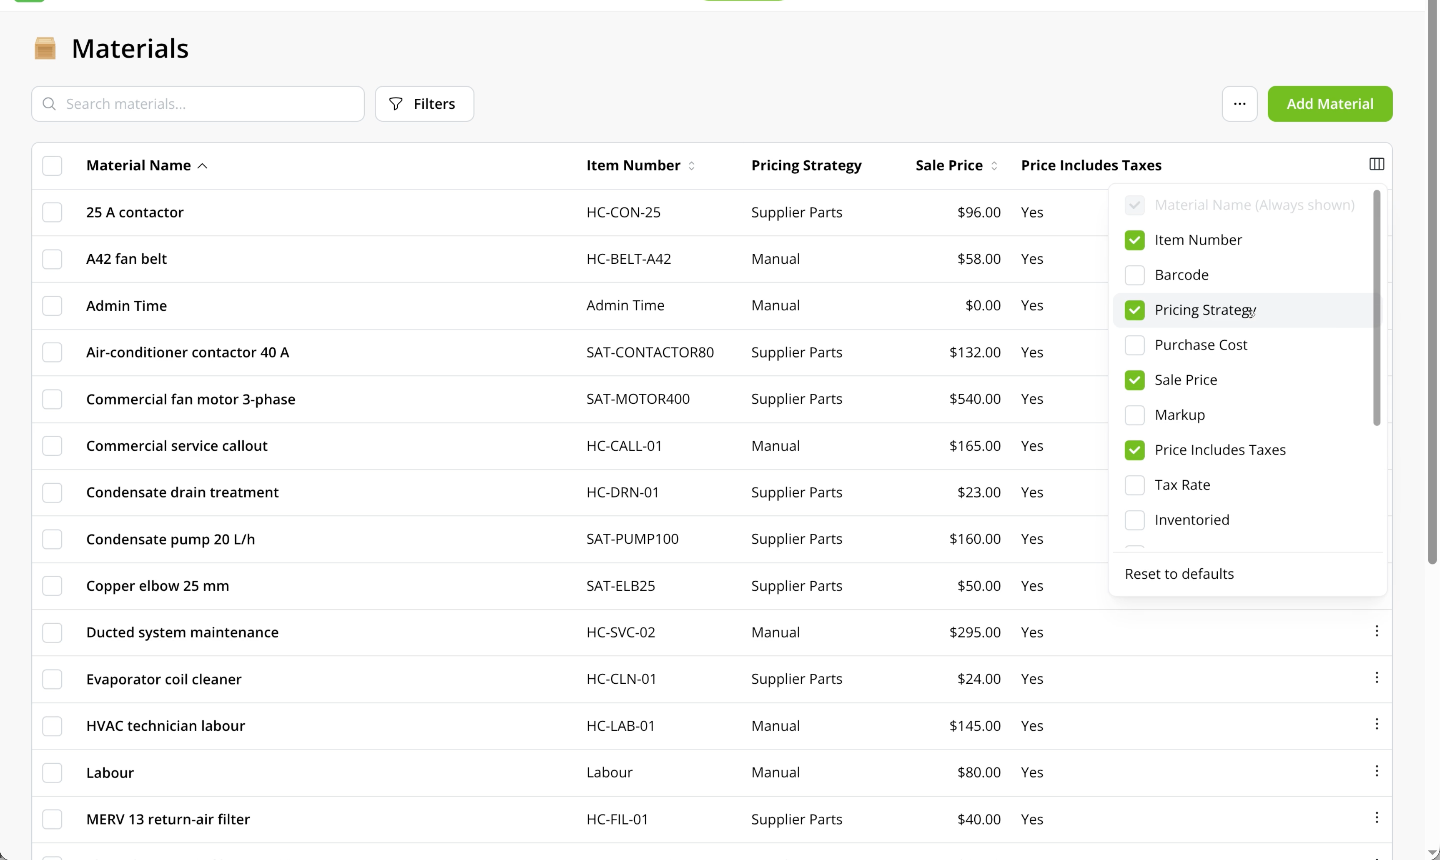Viewport: 1440px width, 860px height.
Task: Click the Price Includes Taxes column header
Action: [x=1091, y=166]
